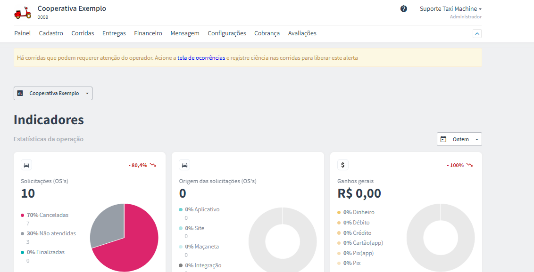534x272 pixels.
Task: Select the '0% Maçaneta' legend entry
Action: [199, 247]
